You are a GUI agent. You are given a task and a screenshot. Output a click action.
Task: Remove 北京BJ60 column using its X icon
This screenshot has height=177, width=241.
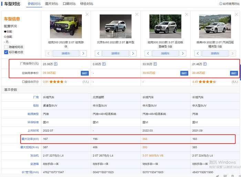coord(137,14)
